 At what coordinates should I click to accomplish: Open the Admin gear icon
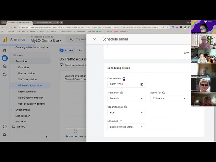point(5,135)
